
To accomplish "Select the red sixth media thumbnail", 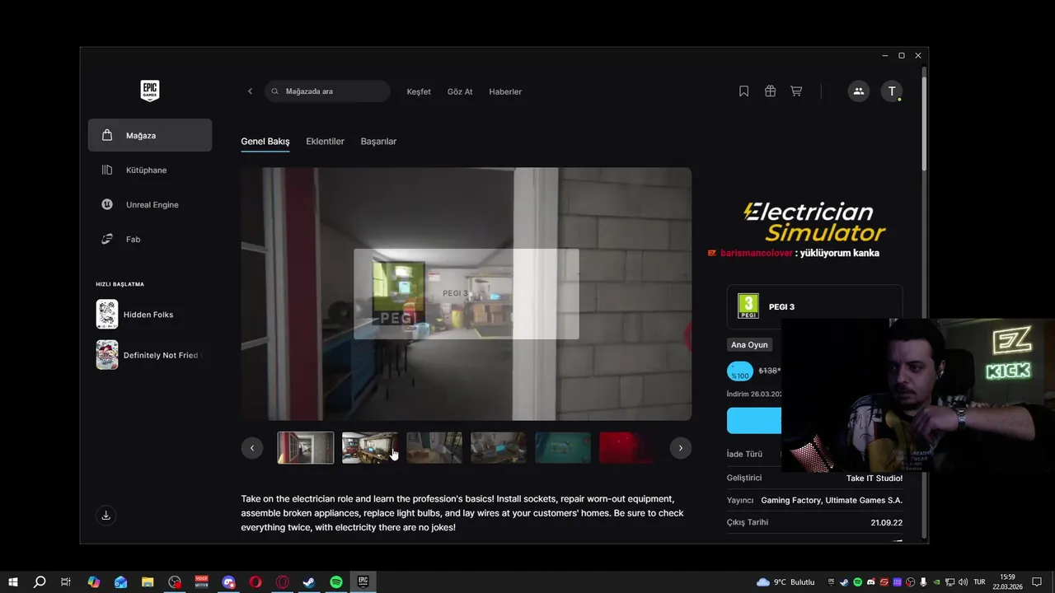I will pyautogui.click(x=627, y=448).
